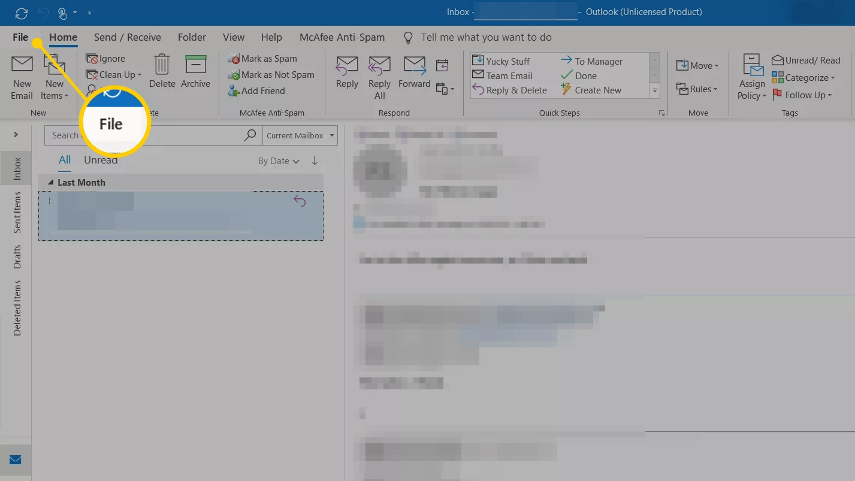
Task: Expand the collapsed folder pane
Action: pyautogui.click(x=16, y=135)
